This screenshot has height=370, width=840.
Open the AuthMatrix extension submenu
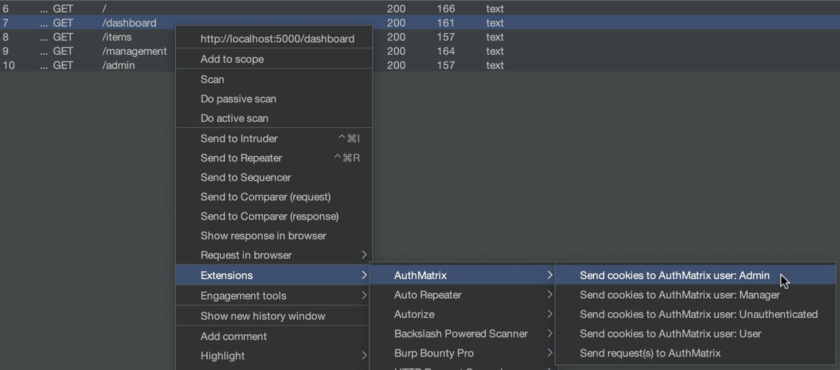[x=463, y=275]
